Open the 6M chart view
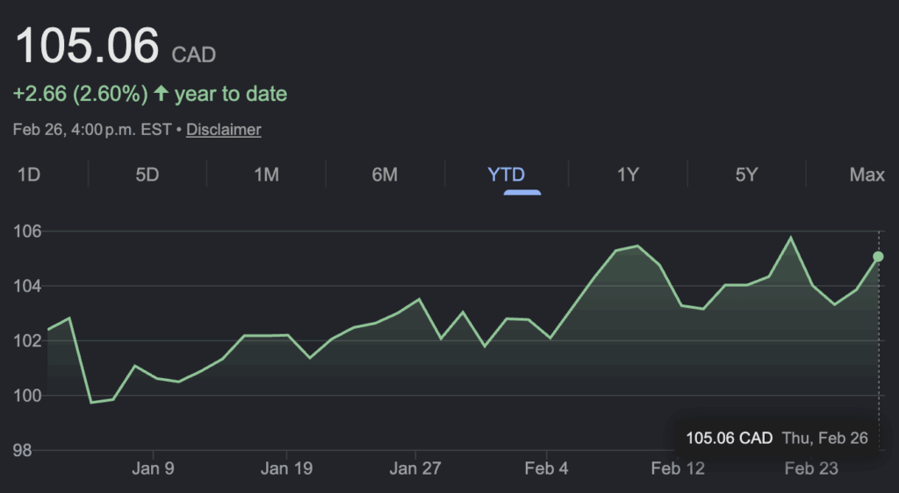The image size is (899, 493). pos(385,175)
